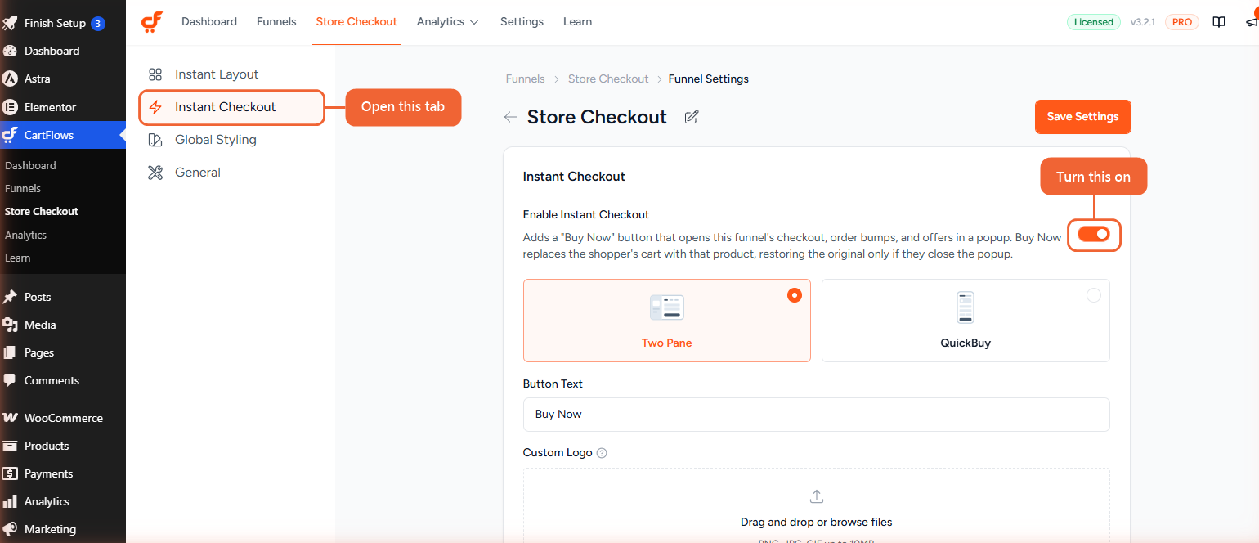Click the Button Text input field

(816, 415)
